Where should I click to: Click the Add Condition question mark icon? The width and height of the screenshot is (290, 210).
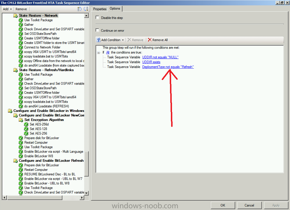click(x=98, y=40)
